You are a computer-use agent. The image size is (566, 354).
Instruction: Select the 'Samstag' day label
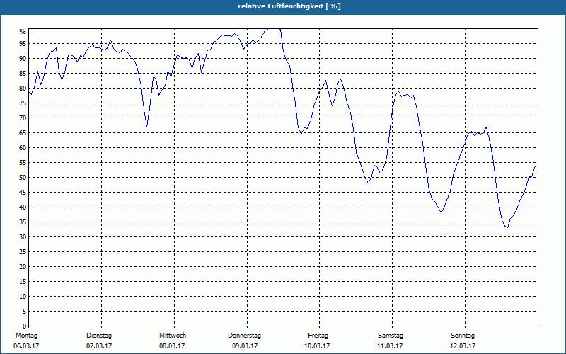[x=391, y=336]
